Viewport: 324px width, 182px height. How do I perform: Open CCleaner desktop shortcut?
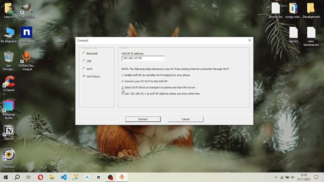[x=9, y=83]
